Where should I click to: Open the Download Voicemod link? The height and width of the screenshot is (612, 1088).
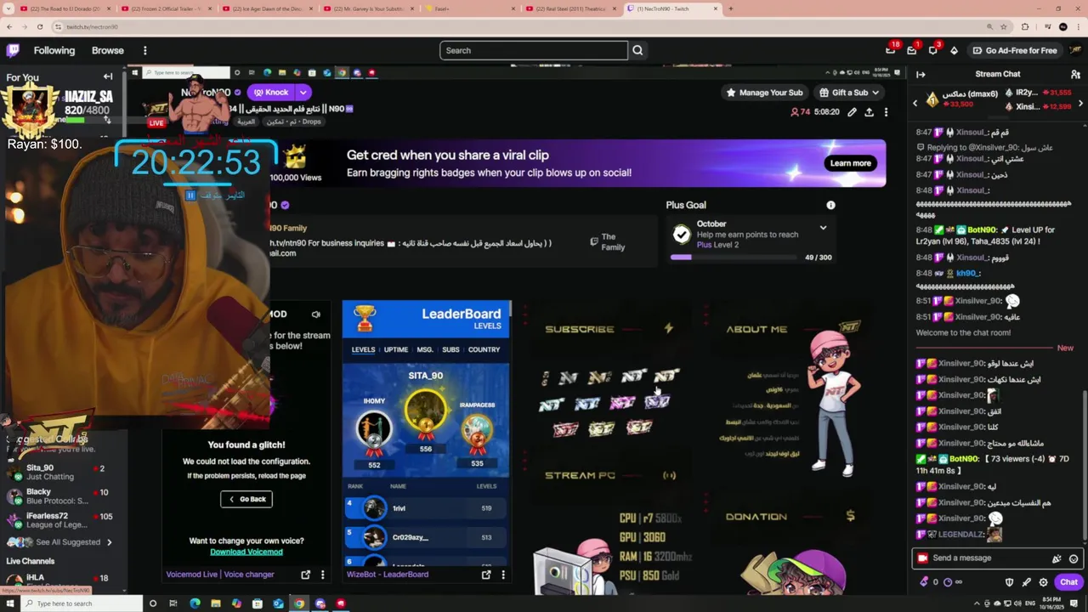246,552
